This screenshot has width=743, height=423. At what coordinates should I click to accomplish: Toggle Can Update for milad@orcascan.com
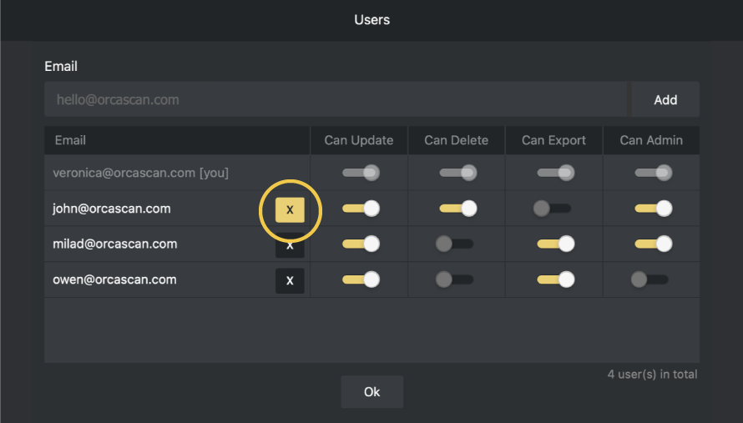(x=360, y=244)
